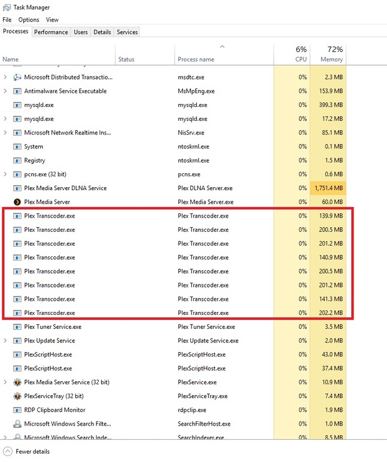Click the pcns.exe process icon
Viewport: 387px width, 462px height.
[x=17, y=174]
